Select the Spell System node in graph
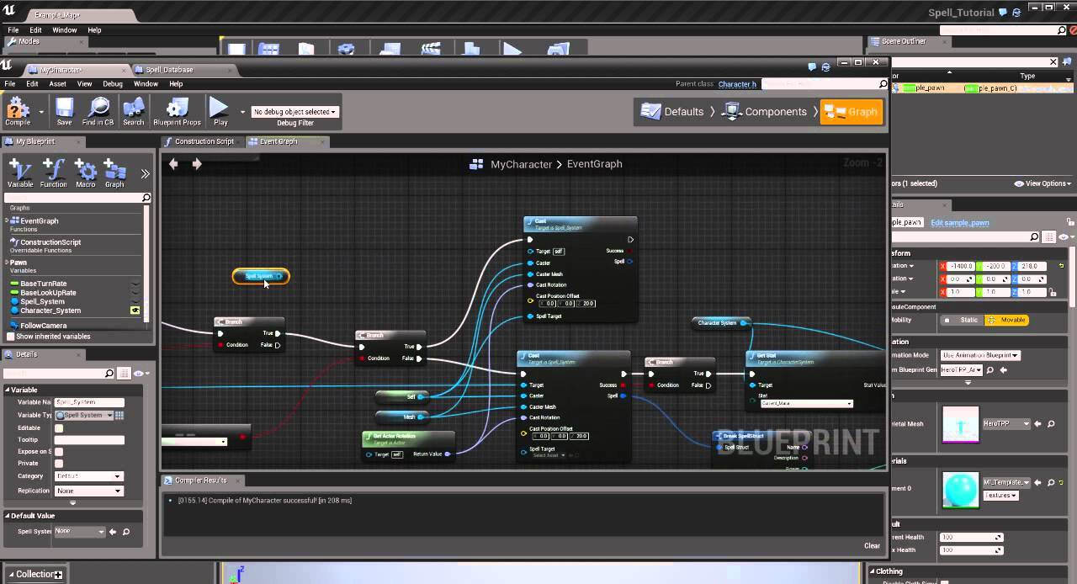Screen dimensions: 1077x584 pyautogui.click(x=261, y=276)
